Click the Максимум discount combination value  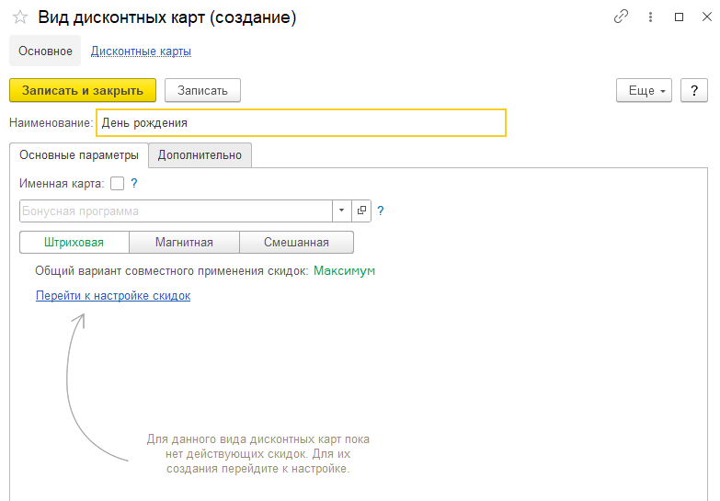[x=345, y=271]
